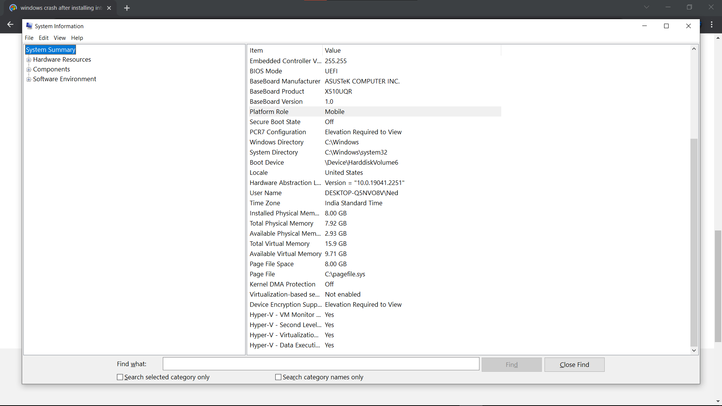Open a new browser tab with plus icon
The height and width of the screenshot is (406, 722).
[x=127, y=8]
